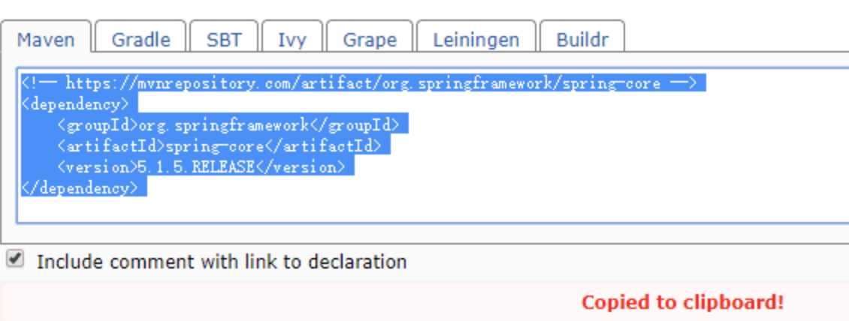The width and height of the screenshot is (849, 321).
Task: Uncheck the include comment checkbox
Action: pyautogui.click(x=15, y=259)
